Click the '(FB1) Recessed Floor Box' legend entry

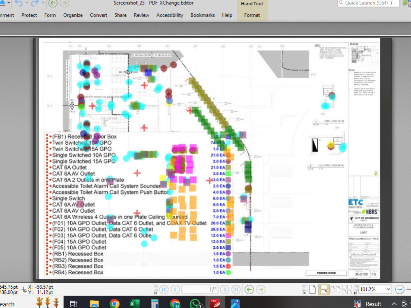[84, 137]
